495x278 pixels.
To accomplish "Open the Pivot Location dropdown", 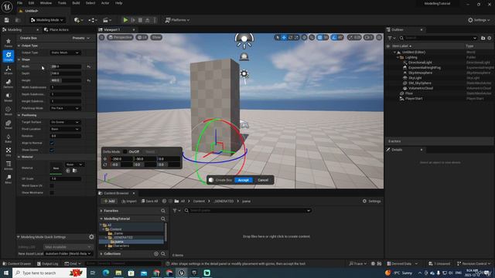I will coord(65,129).
